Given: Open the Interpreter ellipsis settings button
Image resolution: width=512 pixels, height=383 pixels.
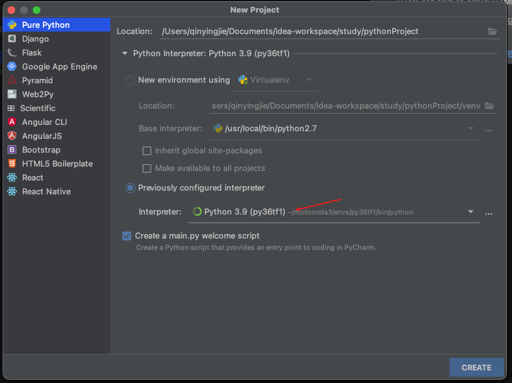Looking at the screenshot, I should tap(489, 213).
